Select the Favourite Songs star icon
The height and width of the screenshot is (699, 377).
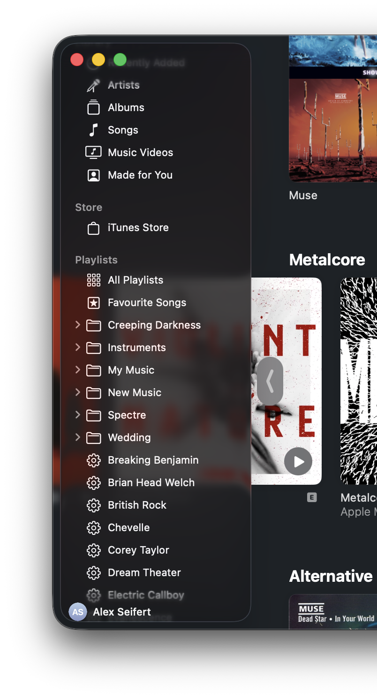pyautogui.click(x=93, y=303)
